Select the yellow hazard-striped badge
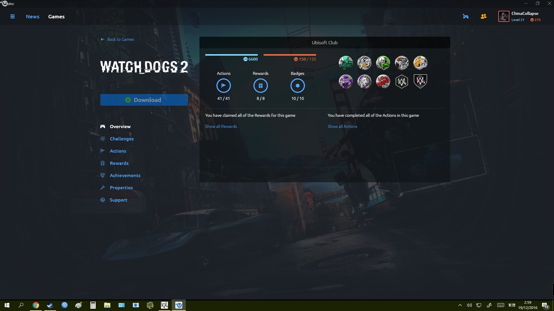This screenshot has width=554, height=311. (x=420, y=63)
